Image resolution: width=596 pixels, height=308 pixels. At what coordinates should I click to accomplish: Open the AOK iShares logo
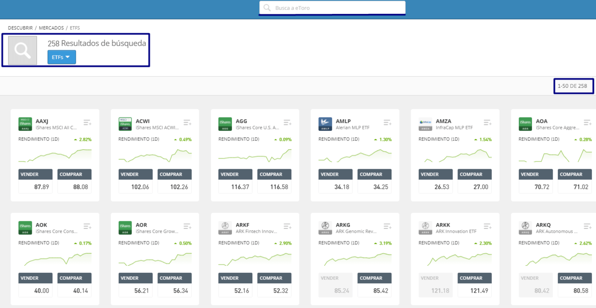coord(25,228)
